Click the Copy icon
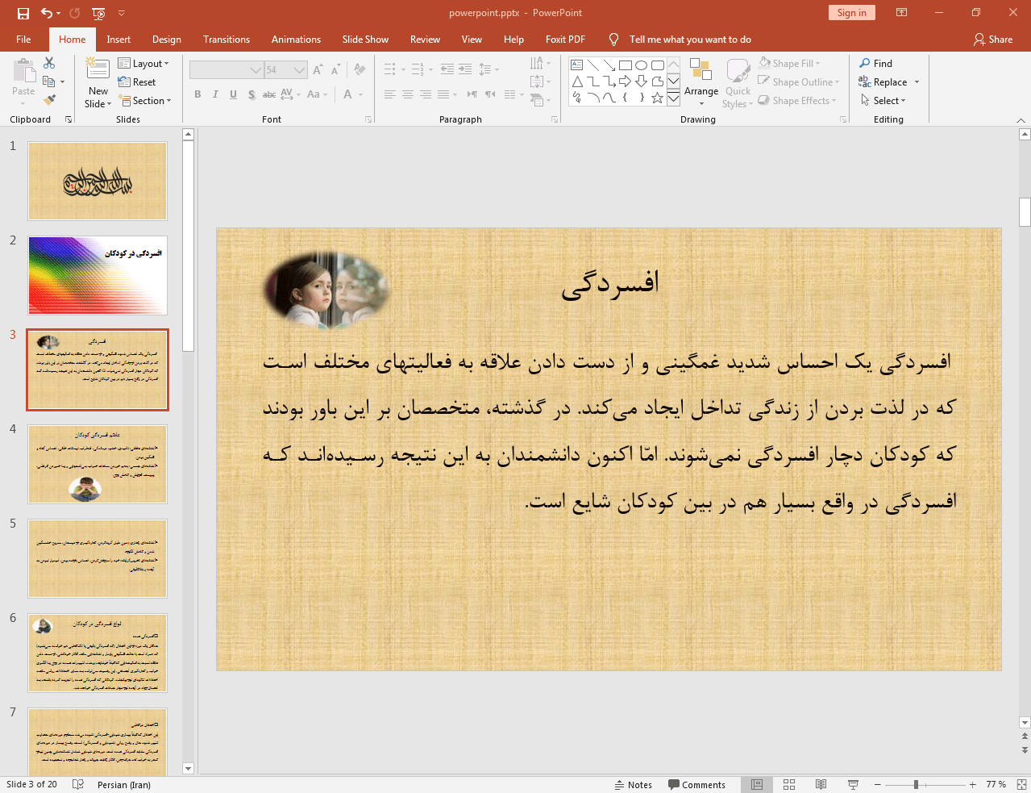 point(49,81)
